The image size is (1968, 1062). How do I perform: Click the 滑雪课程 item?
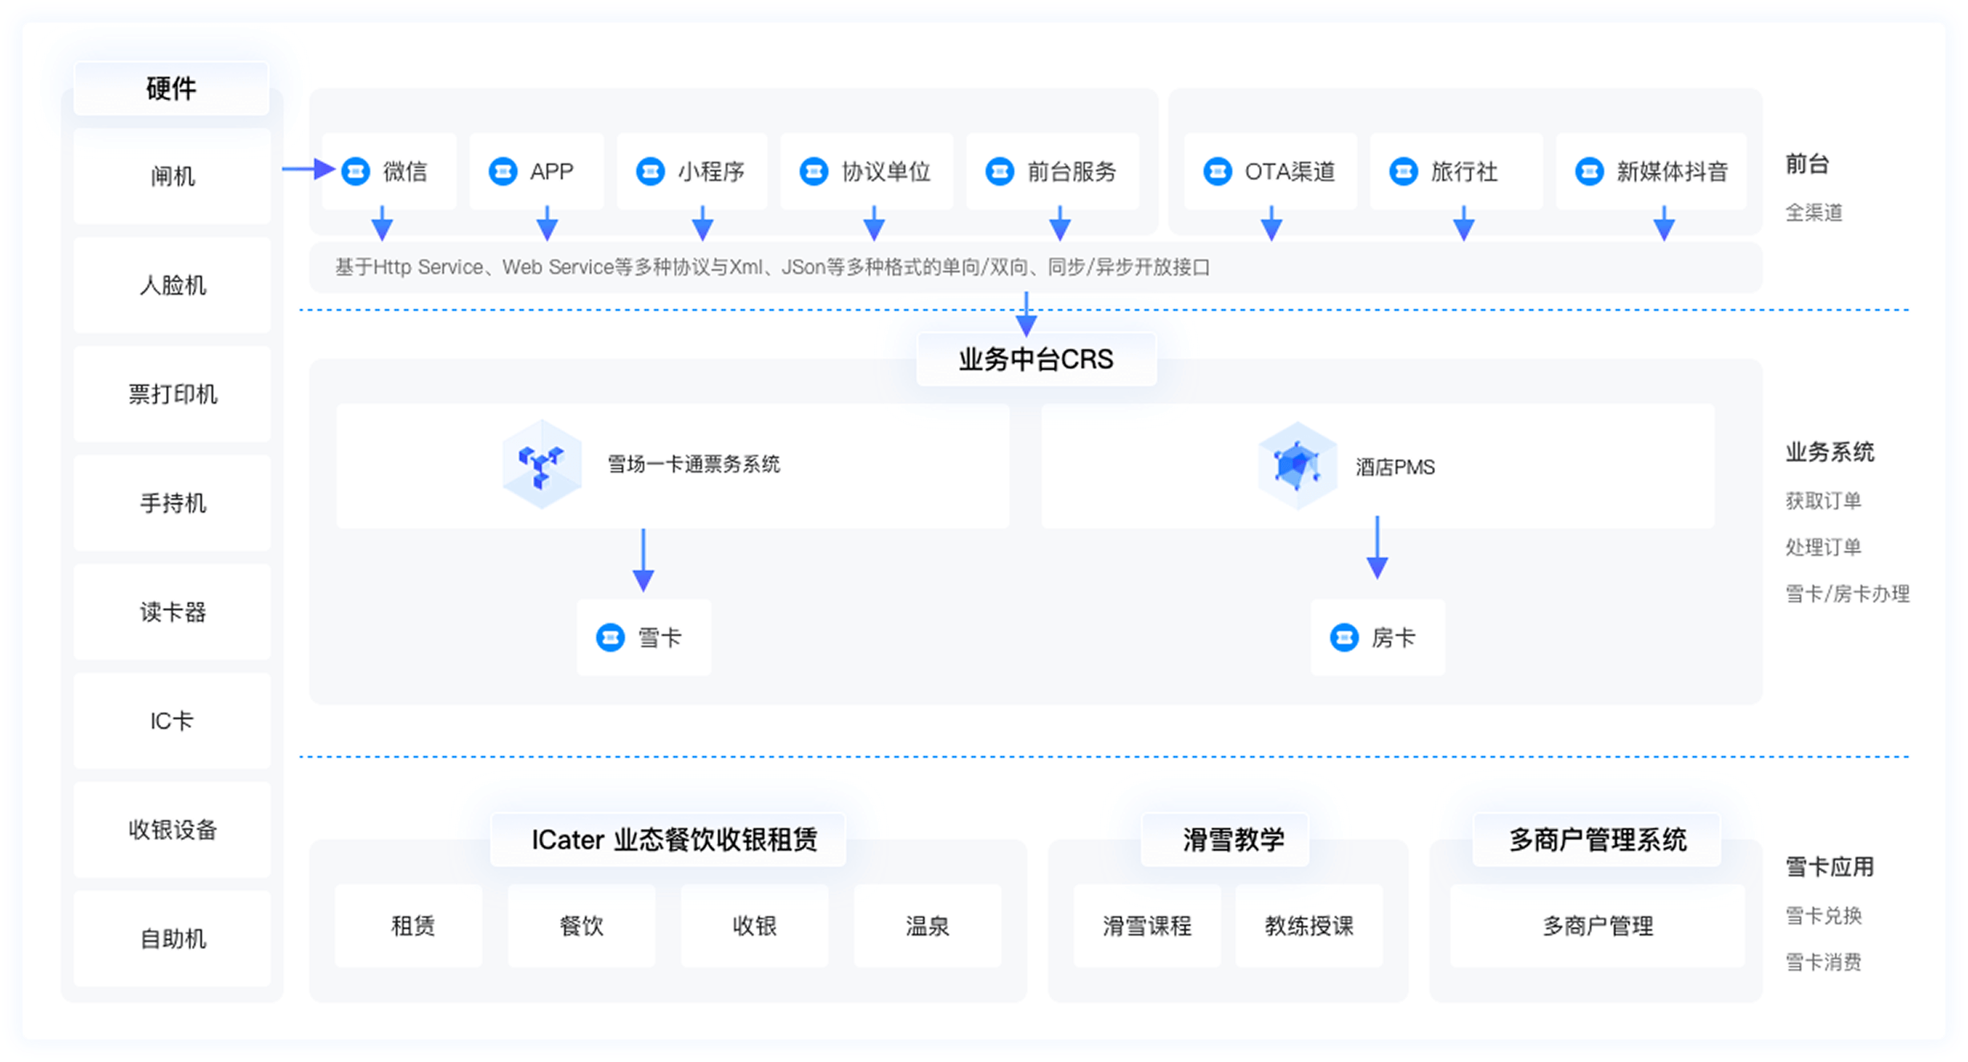pyautogui.click(x=1147, y=926)
